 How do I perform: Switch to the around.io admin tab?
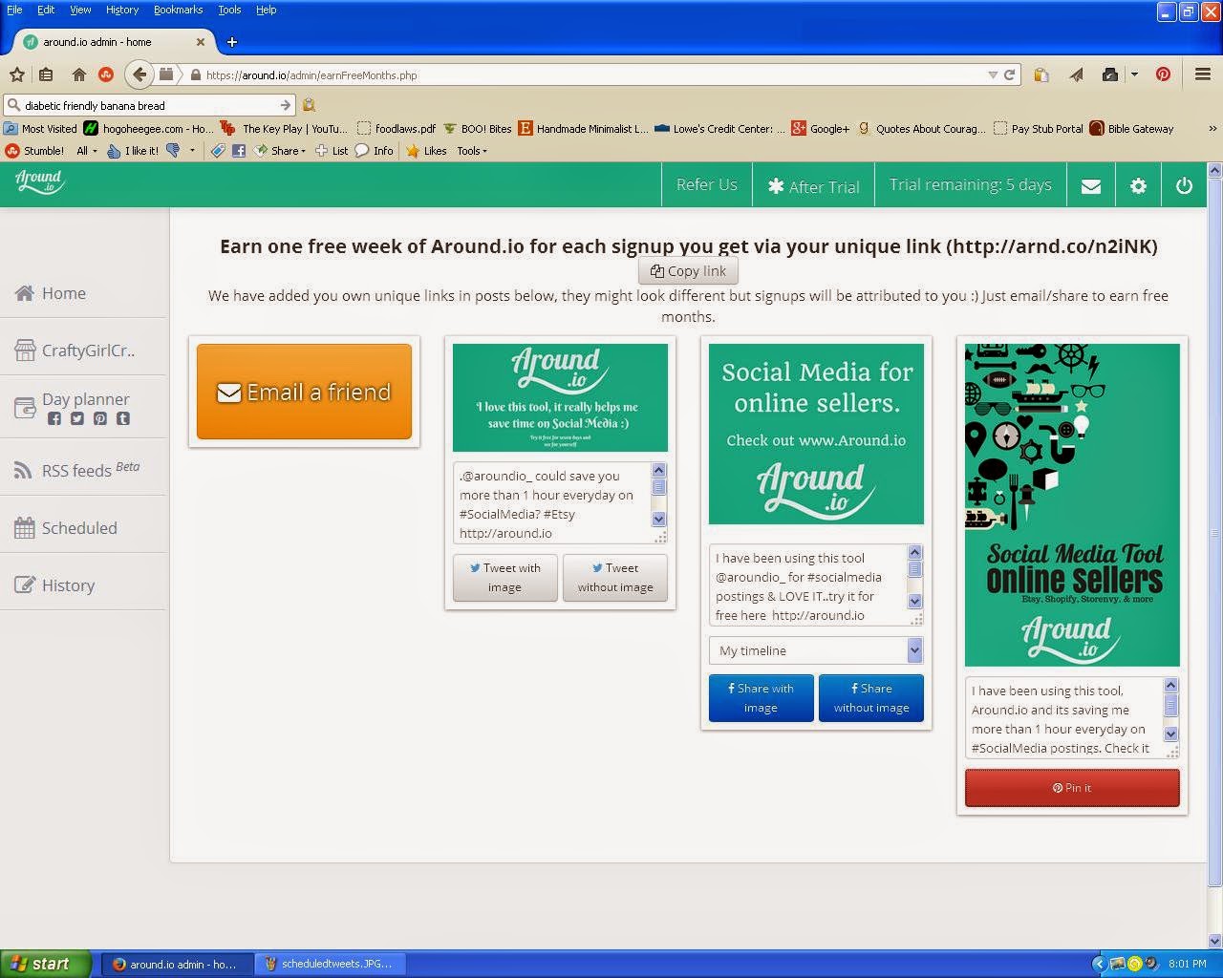click(x=115, y=42)
